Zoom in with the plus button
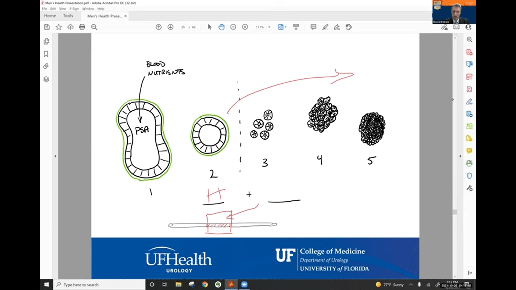 245,27
